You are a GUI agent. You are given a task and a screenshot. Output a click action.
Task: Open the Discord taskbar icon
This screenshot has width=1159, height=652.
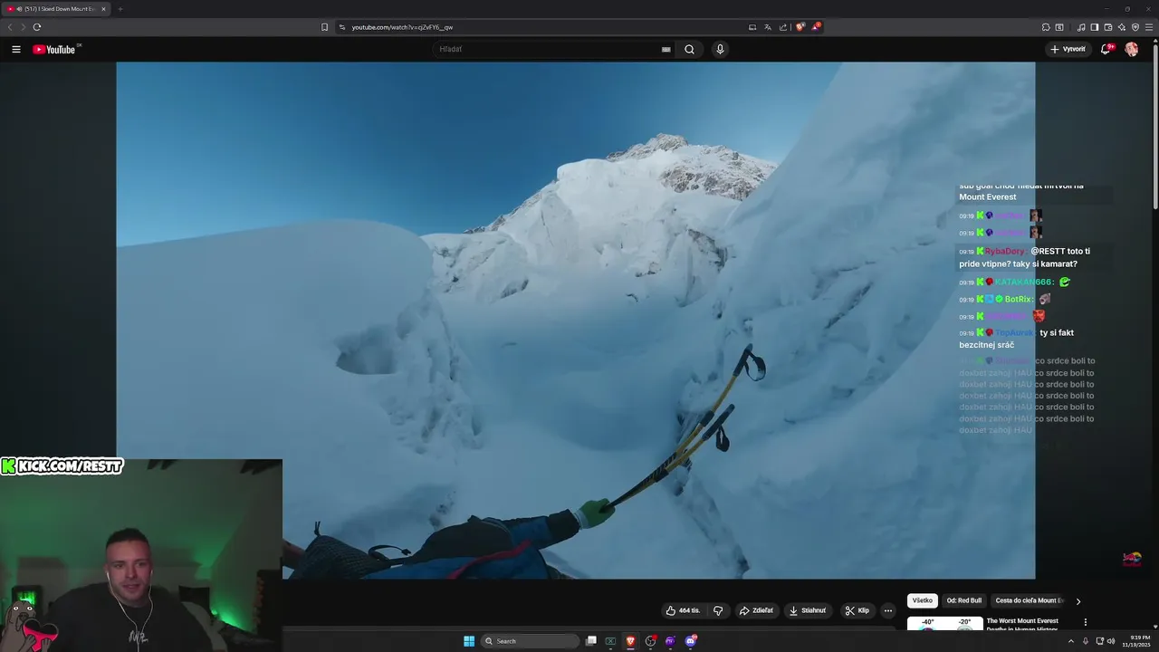point(690,641)
